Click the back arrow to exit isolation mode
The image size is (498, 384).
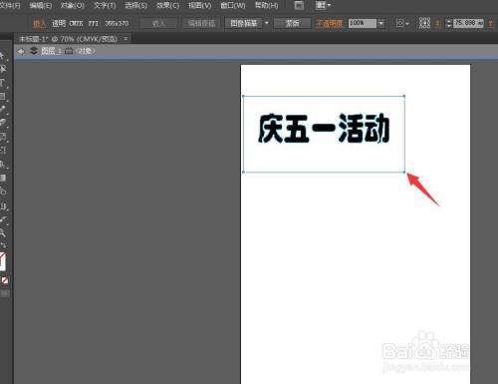coord(21,52)
